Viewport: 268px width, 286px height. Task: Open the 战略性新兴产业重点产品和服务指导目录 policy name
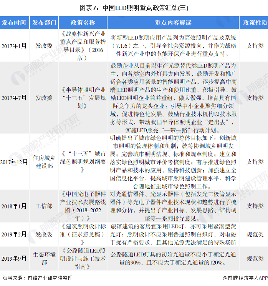(x=83, y=45)
